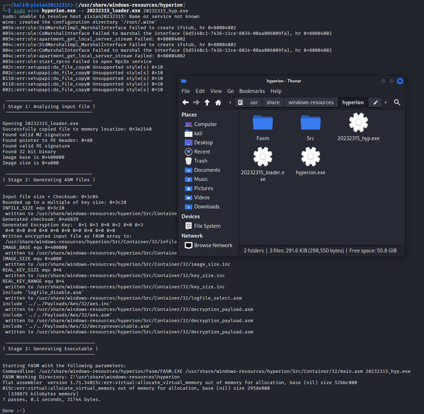Open Downloads in Places sidebar
The image size is (424, 414).
coord(207,207)
